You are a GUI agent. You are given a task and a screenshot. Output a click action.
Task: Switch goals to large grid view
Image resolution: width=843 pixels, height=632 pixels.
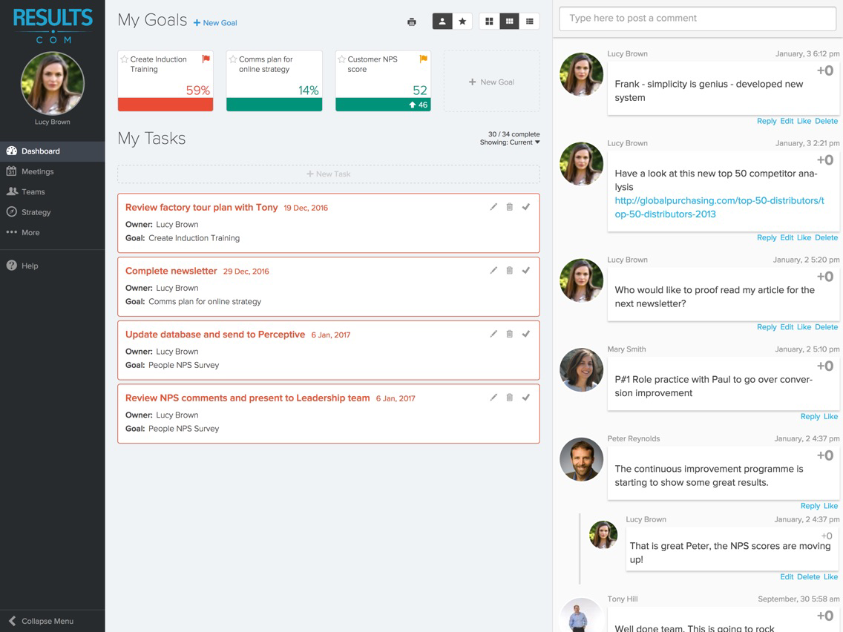pos(489,22)
